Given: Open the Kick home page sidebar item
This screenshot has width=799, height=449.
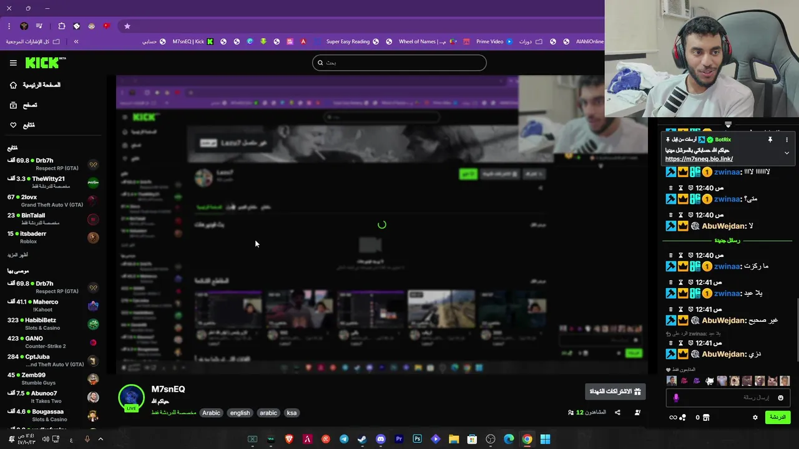Looking at the screenshot, I should [34, 85].
